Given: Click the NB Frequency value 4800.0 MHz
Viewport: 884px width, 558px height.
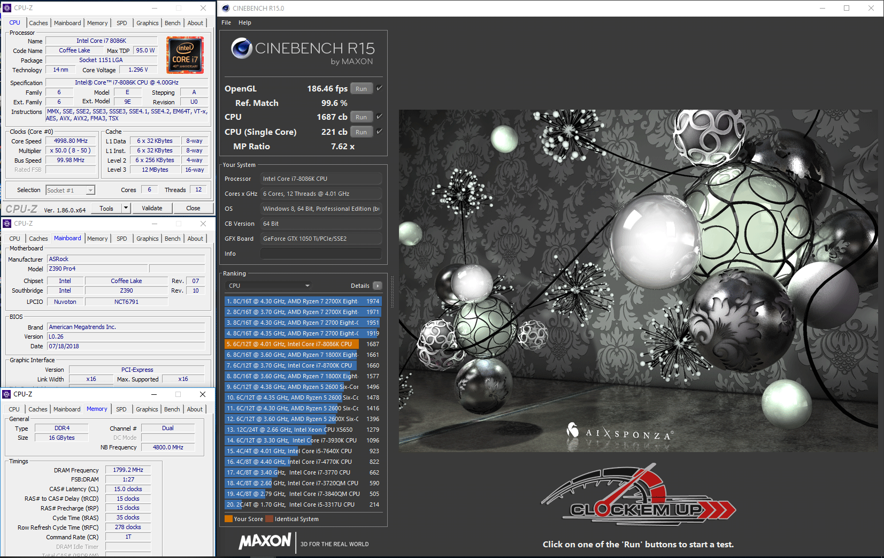Looking at the screenshot, I should [x=168, y=447].
